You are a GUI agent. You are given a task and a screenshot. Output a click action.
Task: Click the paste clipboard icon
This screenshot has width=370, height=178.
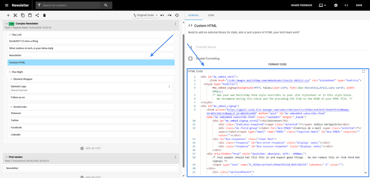tap(30, 15)
